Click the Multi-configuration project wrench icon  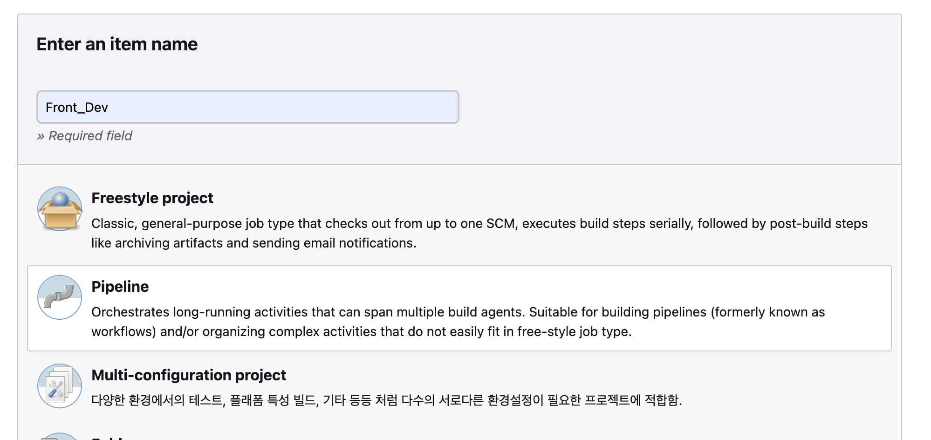(60, 386)
